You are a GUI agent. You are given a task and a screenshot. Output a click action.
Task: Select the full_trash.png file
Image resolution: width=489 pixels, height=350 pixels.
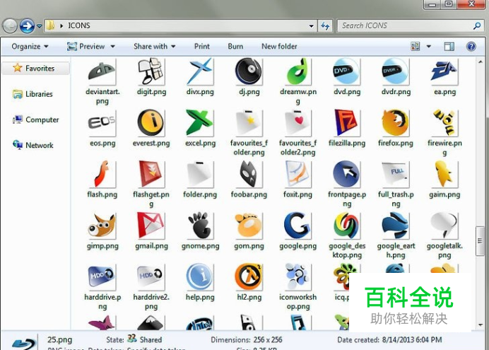tap(396, 185)
